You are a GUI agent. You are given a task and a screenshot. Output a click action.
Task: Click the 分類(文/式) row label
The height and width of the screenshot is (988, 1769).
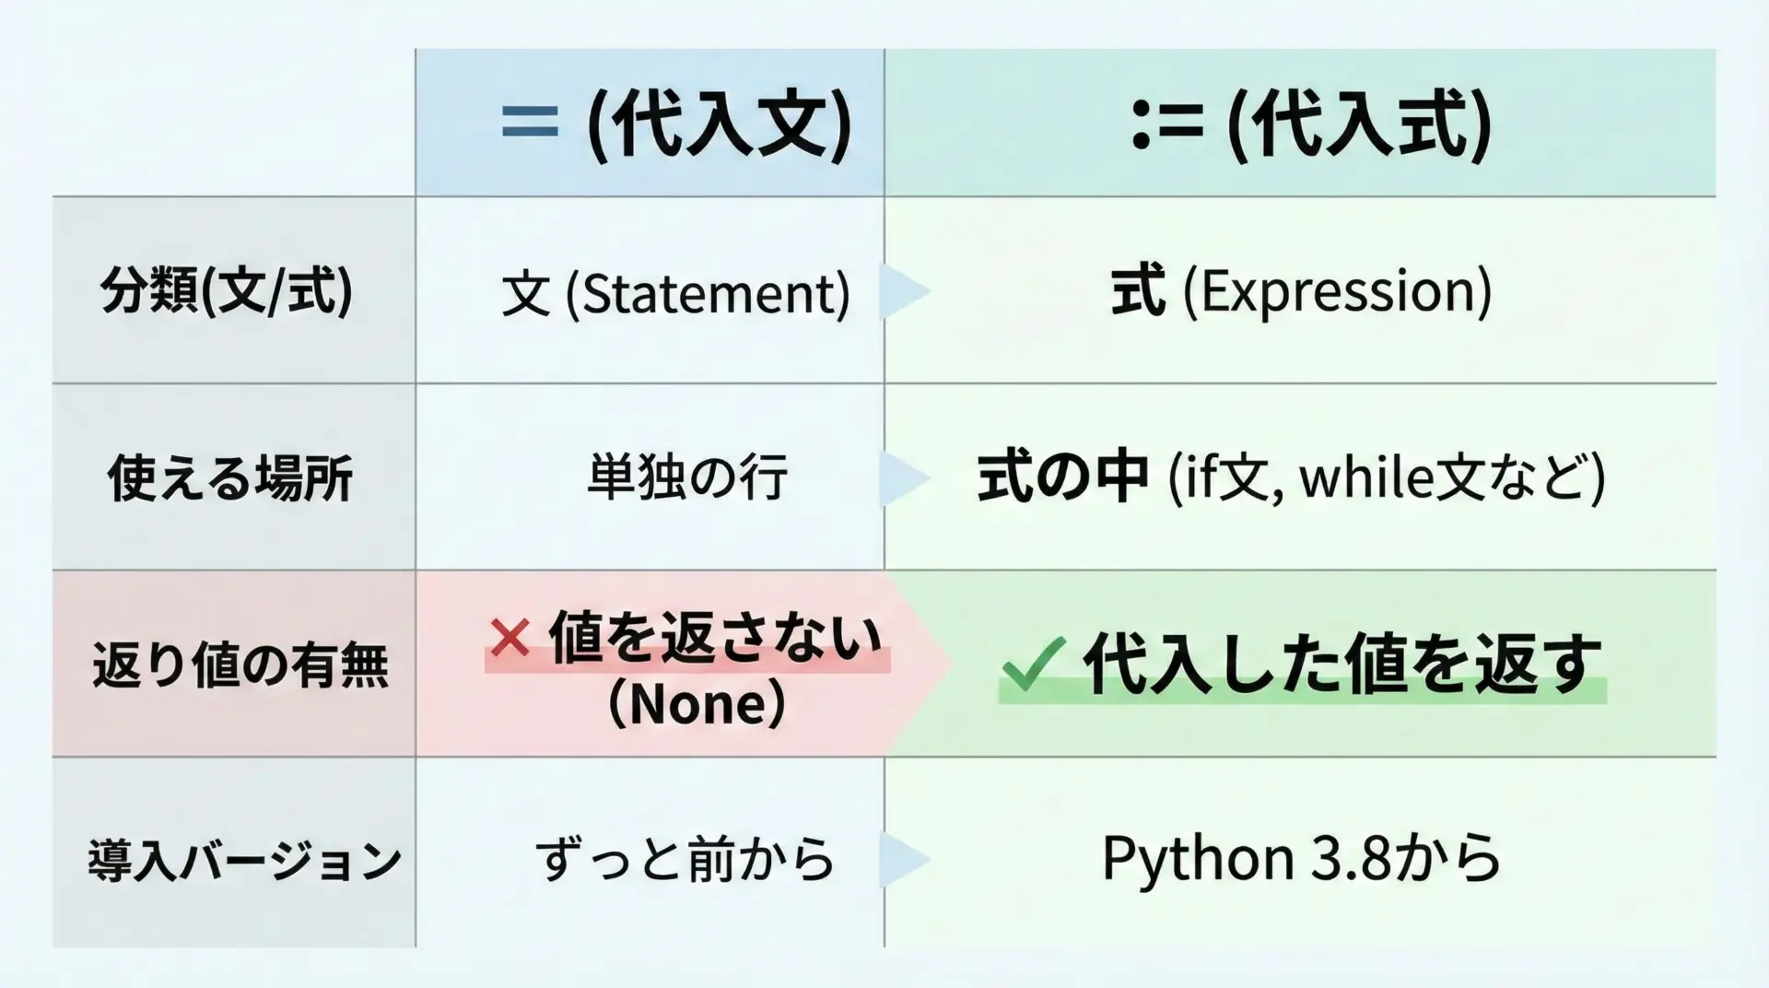click(227, 291)
